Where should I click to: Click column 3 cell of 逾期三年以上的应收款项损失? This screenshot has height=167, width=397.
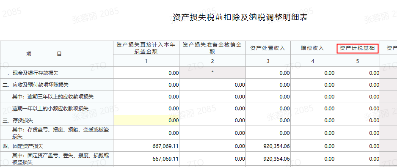pyautogui.click(x=268, y=97)
